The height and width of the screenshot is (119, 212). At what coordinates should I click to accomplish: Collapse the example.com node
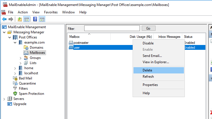click(x=15, y=43)
